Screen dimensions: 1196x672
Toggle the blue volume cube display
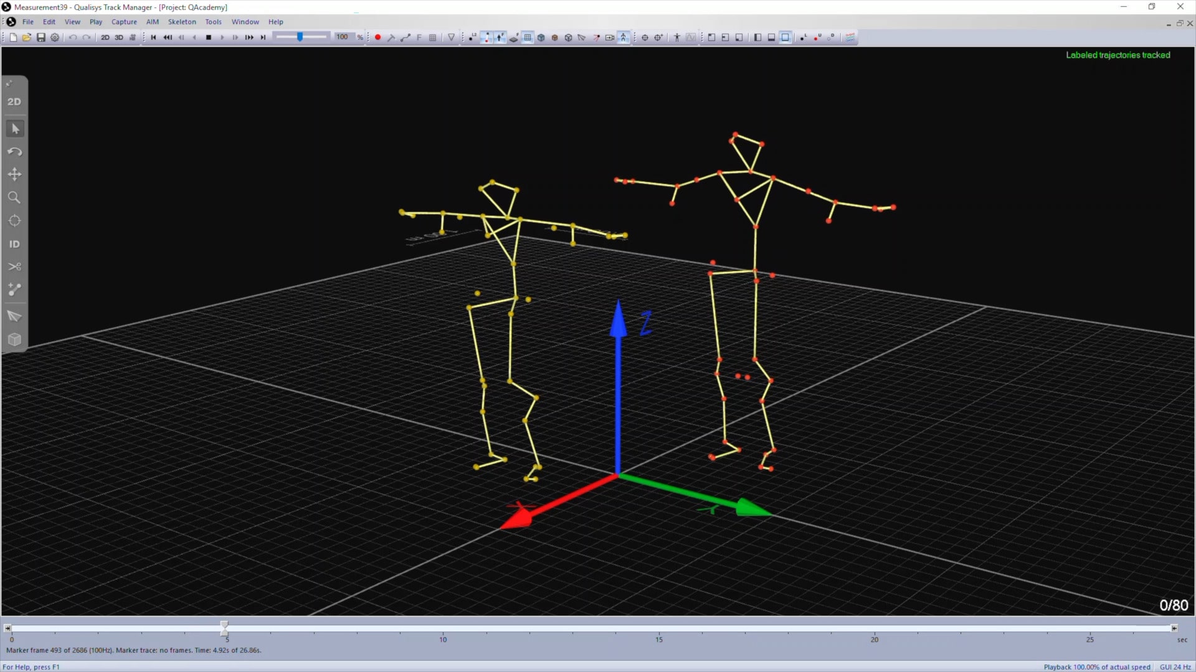(x=541, y=37)
